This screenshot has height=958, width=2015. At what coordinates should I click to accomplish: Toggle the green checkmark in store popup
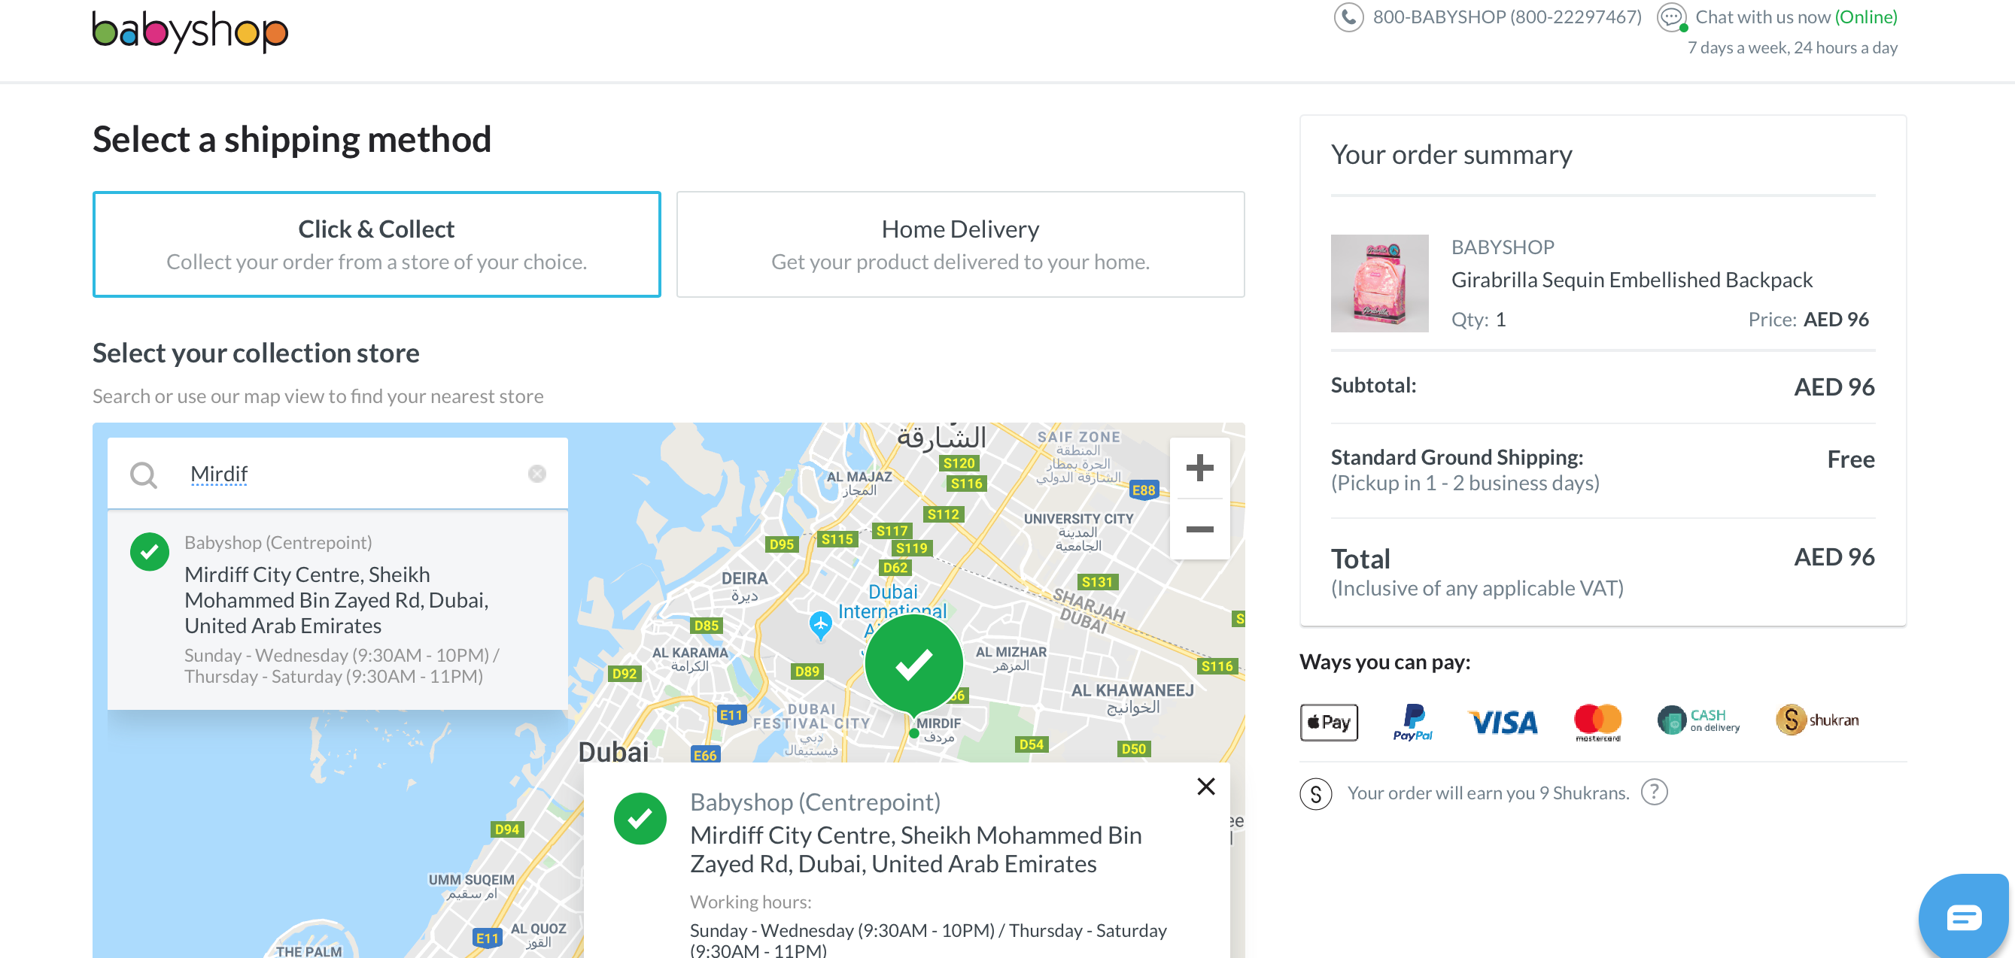(640, 819)
